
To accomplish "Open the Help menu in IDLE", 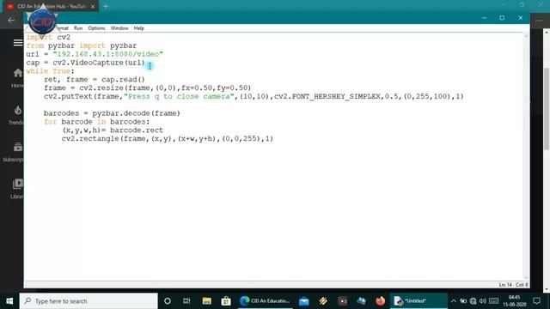I will coord(139,28).
